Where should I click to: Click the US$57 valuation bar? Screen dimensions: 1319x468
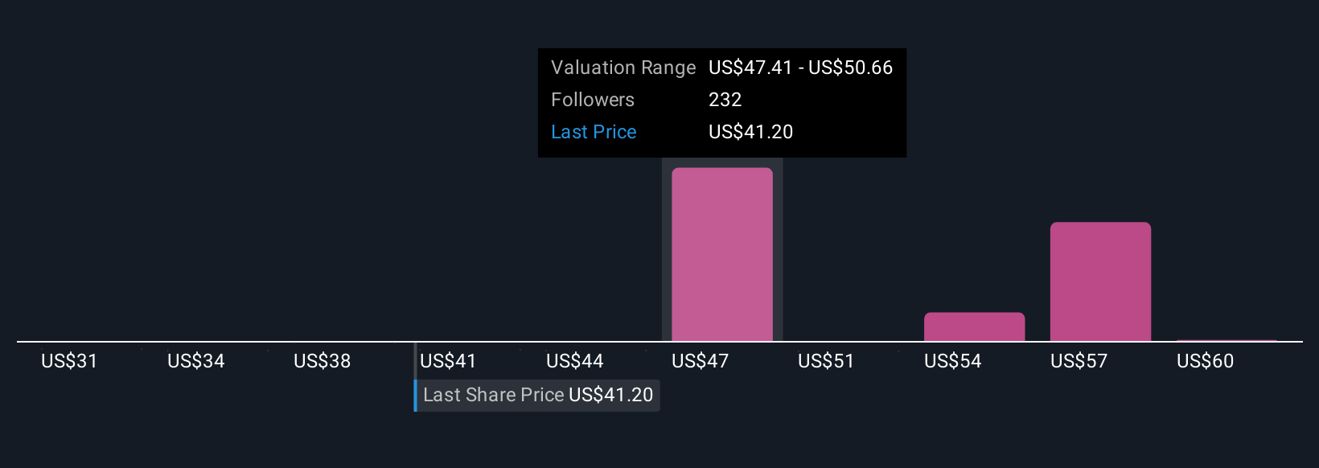pos(1100,281)
